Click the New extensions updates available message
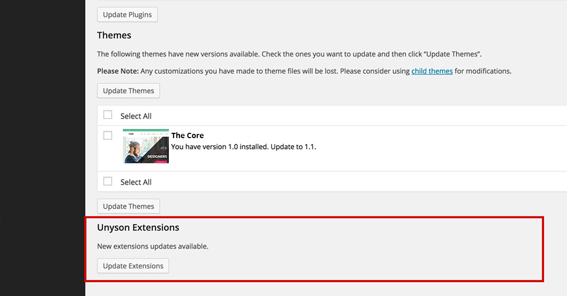This screenshot has width=567, height=296. click(153, 246)
